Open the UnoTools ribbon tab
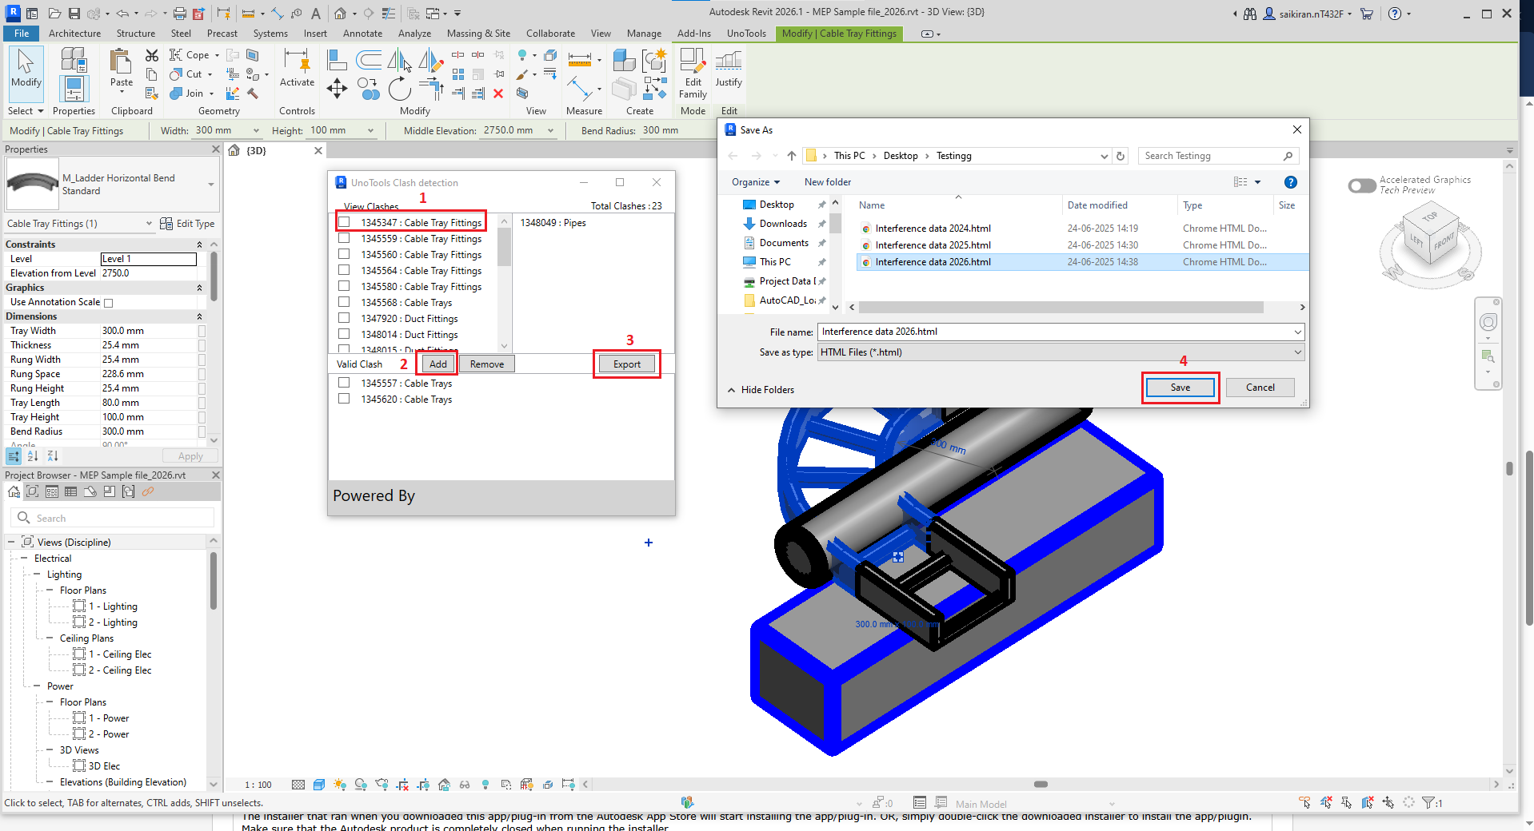The width and height of the screenshot is (1534, 831). click(746, 34)
